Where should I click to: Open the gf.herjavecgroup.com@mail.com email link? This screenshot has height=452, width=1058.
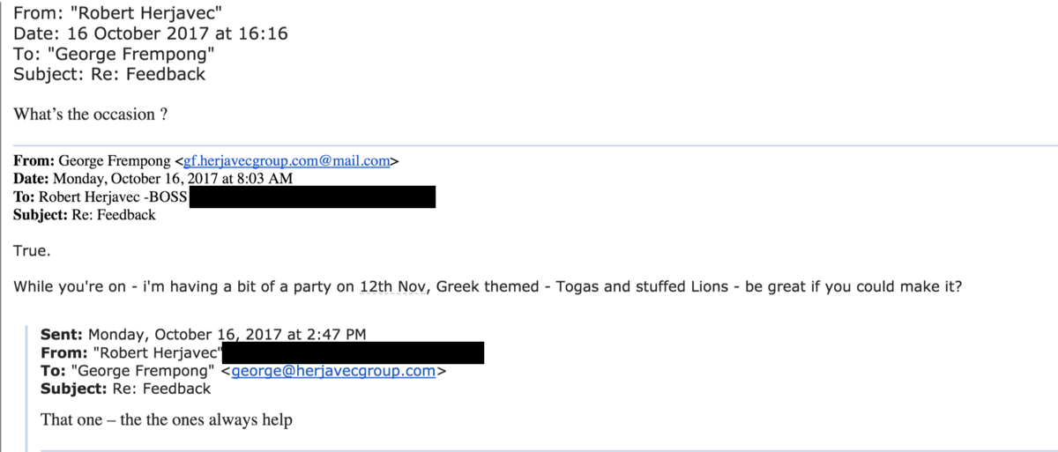[x=287, y=161]
